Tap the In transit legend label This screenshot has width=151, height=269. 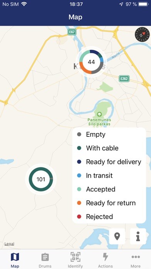pyautogui.click(x=99, y=175)
